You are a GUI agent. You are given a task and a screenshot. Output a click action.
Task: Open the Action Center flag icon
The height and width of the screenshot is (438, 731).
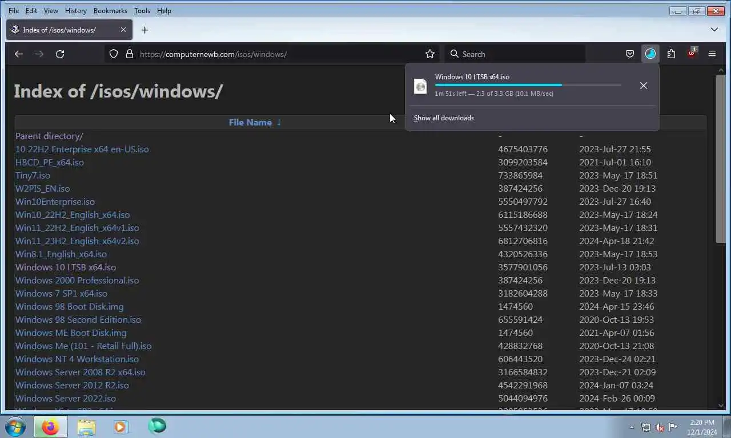tap(673, 427)
